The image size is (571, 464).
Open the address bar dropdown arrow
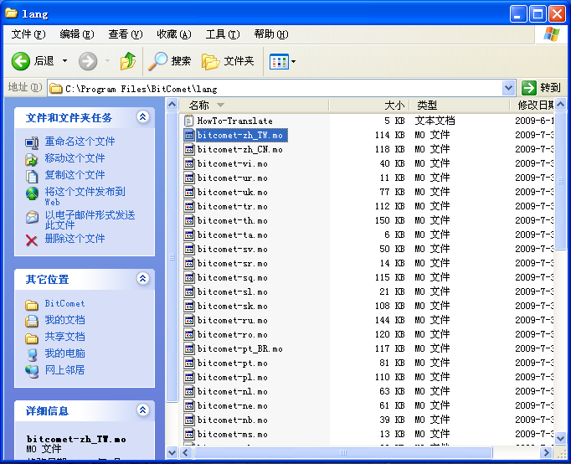[x=508, y=88]
